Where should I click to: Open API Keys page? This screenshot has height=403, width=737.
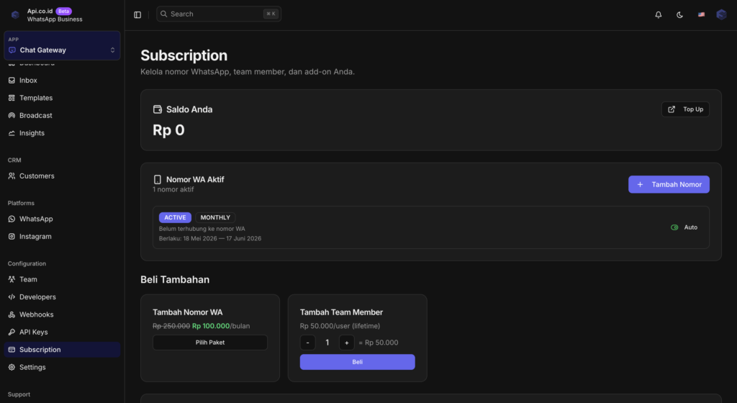(62, 332)
